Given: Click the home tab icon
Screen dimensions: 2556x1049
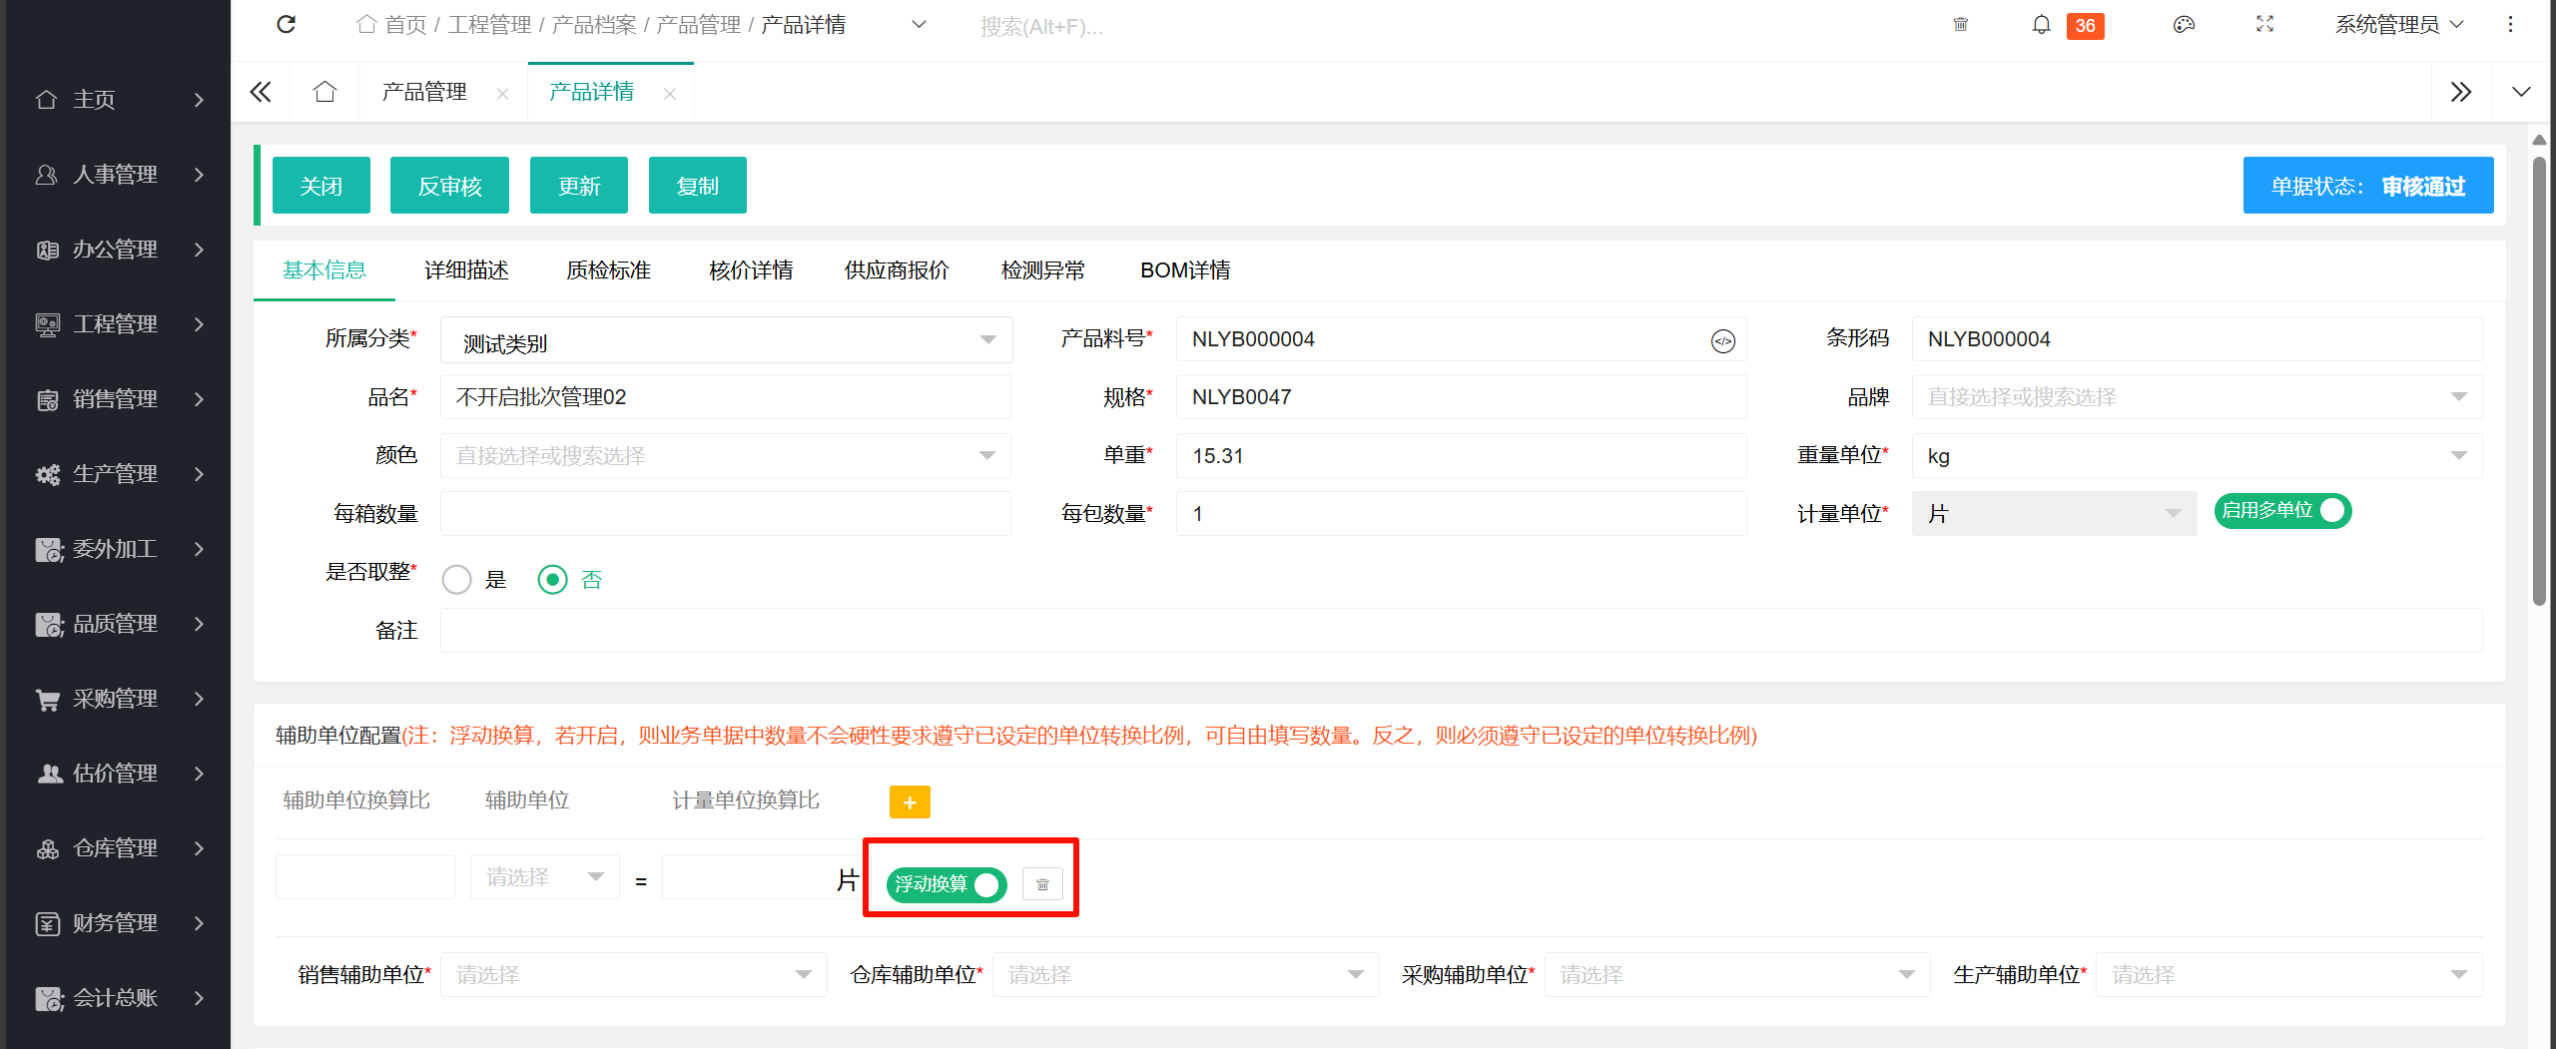Looking at the screenshot, I should coord(324,93).
